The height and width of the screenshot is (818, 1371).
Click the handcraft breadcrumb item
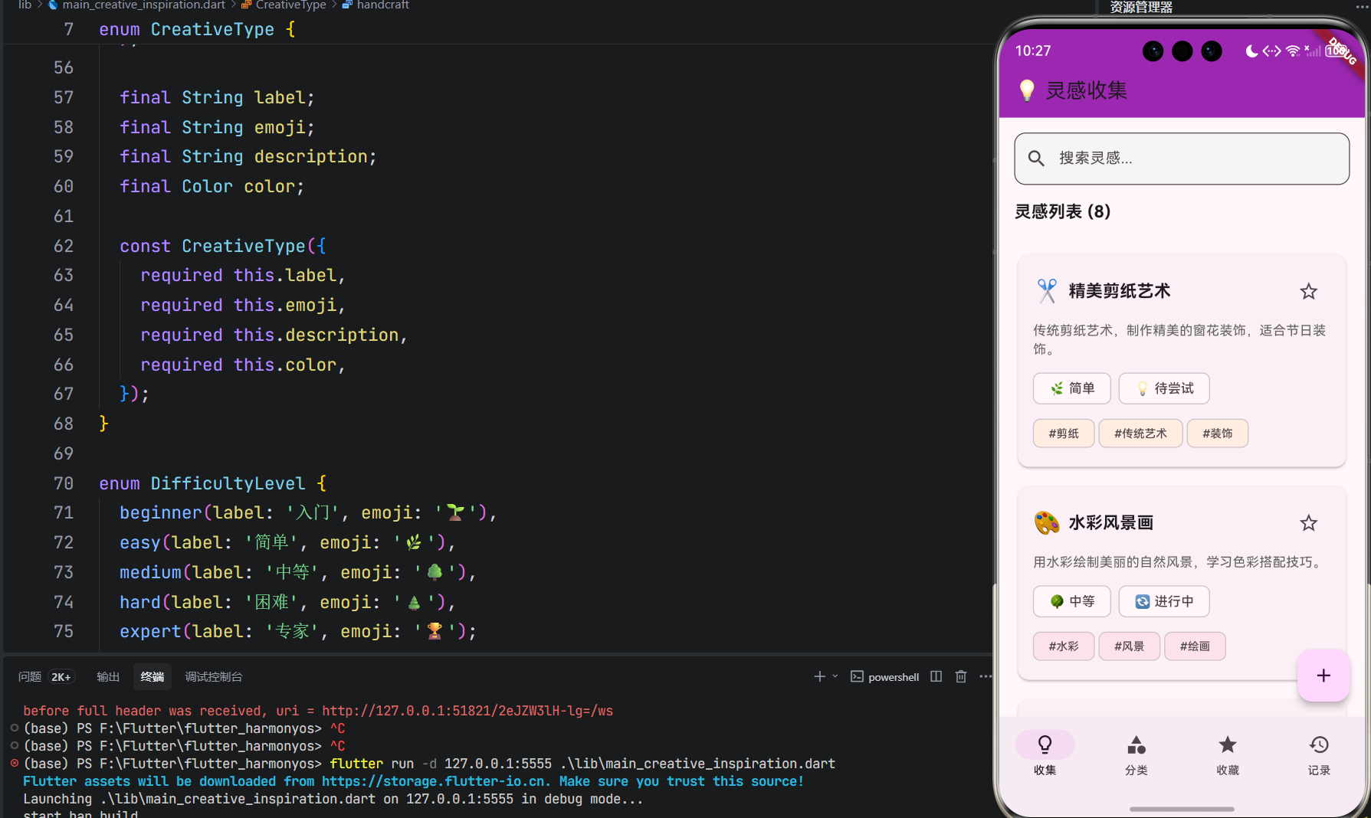pos(382,5)
